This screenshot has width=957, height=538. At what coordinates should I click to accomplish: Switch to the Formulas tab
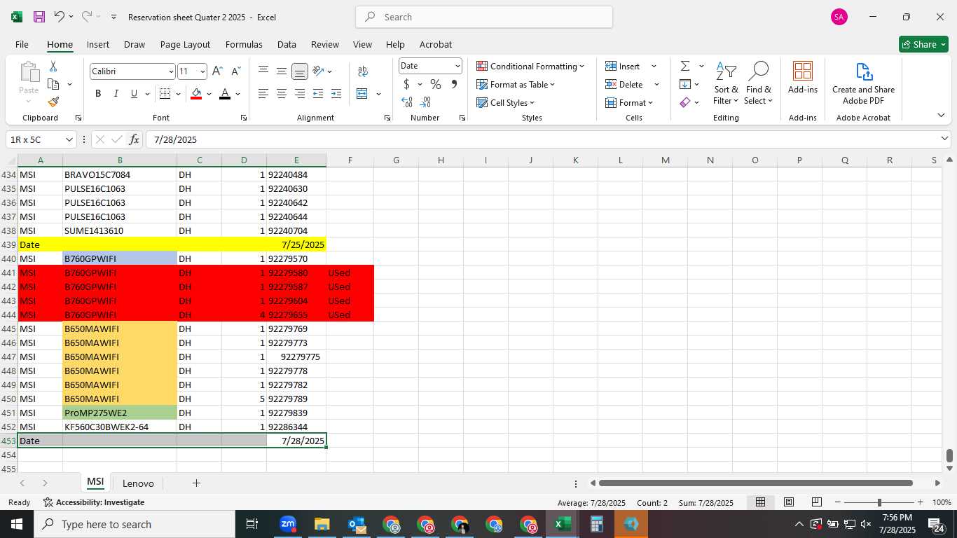click(244, 44)
